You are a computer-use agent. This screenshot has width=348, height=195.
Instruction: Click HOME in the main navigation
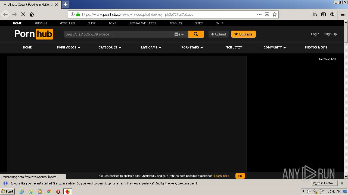(x=27, y=47)
